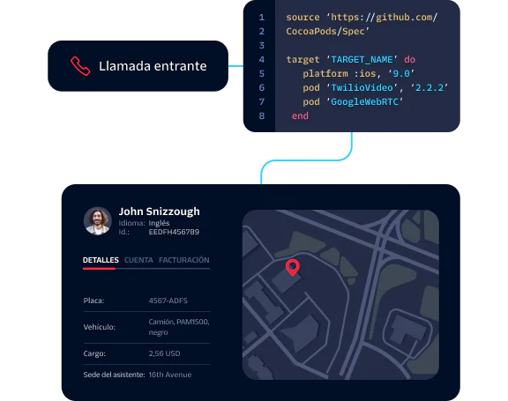508x401 pixels.
Task: Select the DETALLES tab
Action: (101, 260)
